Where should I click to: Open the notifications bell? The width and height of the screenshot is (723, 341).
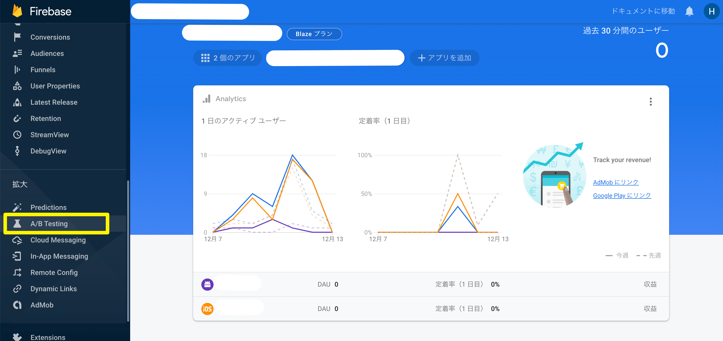click(x=689, y=11)
